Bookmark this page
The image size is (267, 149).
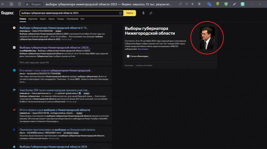point(199,4)
